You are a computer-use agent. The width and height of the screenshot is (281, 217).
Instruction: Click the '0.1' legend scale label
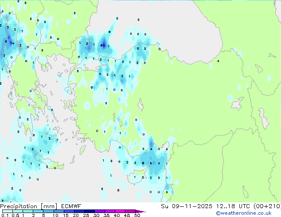click(5, 215)
